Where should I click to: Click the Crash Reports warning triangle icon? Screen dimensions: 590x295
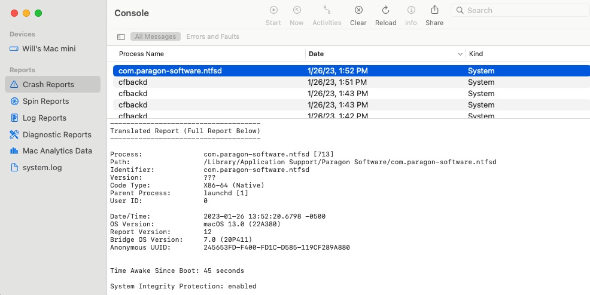[x=14, y=84]
